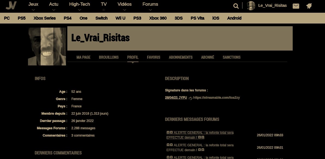Switch to the SANCTIONS tab

point(232,57)
